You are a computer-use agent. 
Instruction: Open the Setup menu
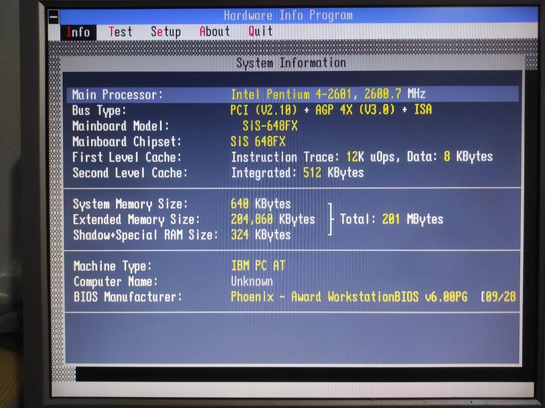[x=166, y=32]
